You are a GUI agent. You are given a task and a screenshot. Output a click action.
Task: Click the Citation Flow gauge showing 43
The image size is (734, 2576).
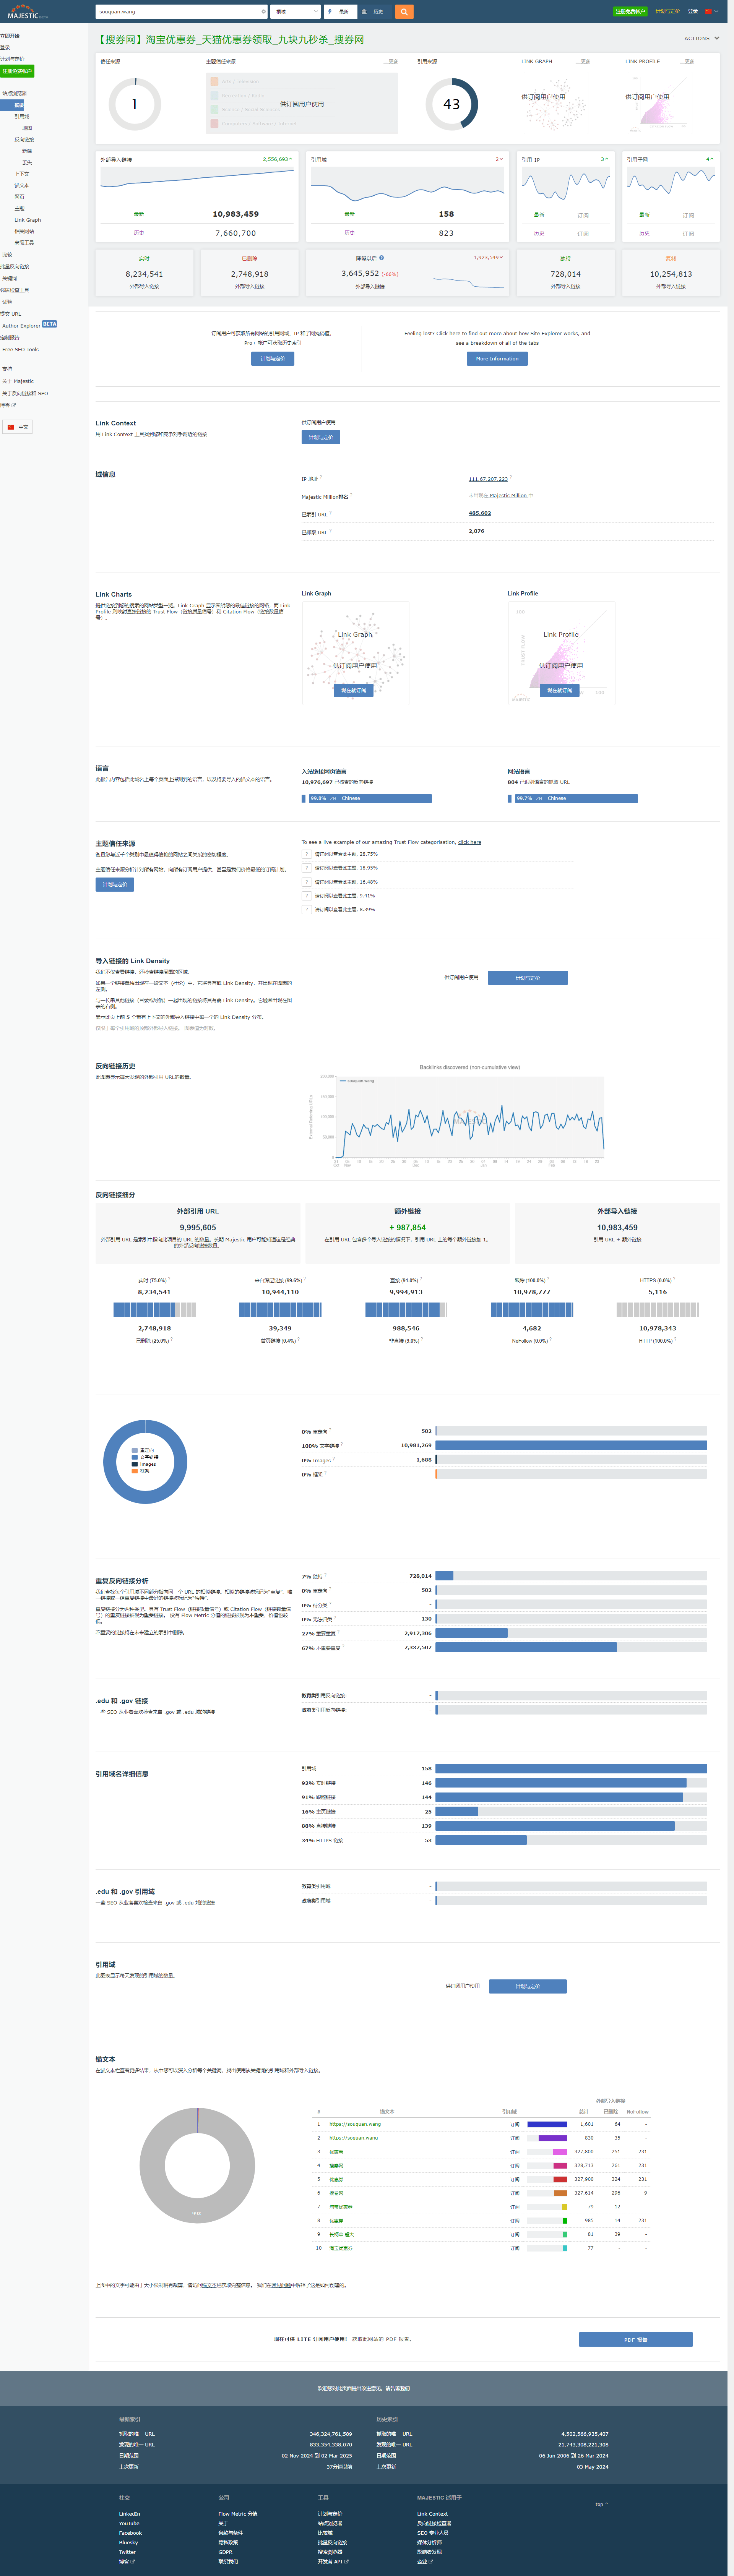pyautogui.click(x=452, y=104)
